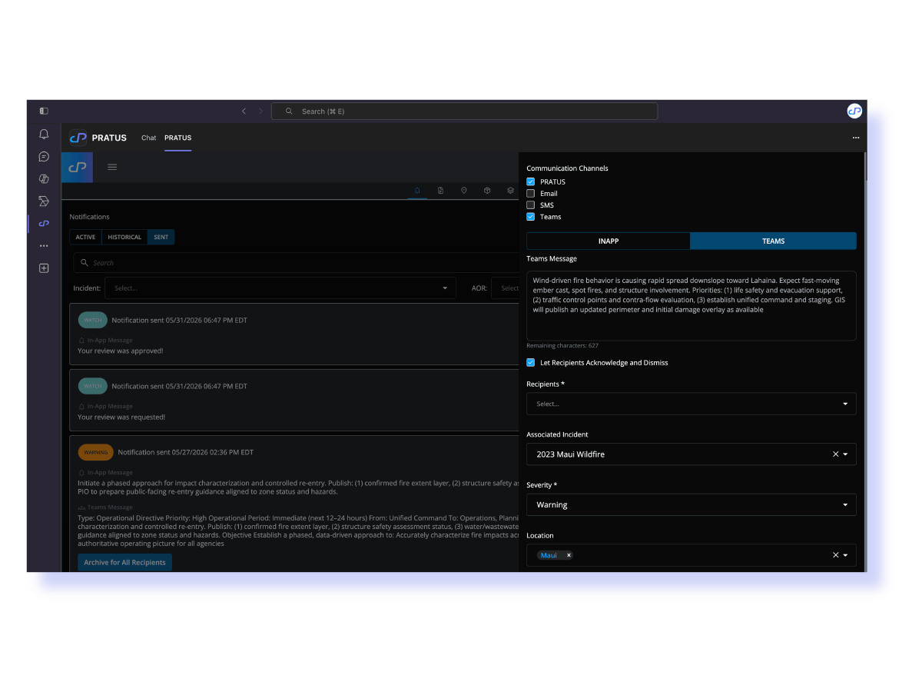Open user profile avatar
Viewport: 922px width, 692px height.
[854, 111]
